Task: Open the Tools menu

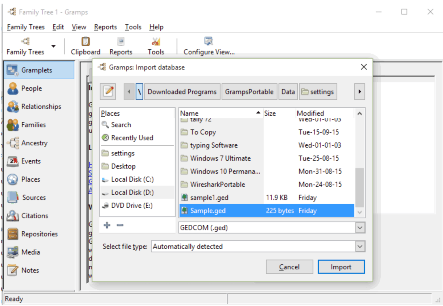Action: click(x=133, y=27)
